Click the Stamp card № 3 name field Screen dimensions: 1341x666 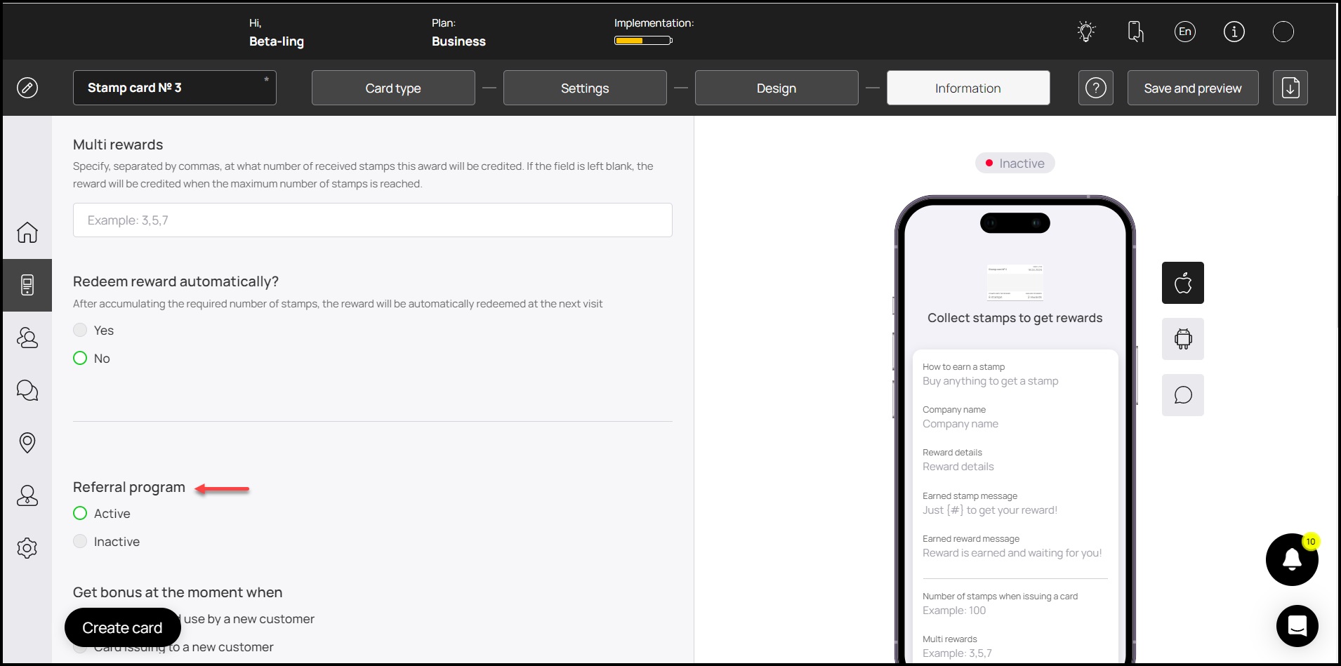click(x=175, y=88)
